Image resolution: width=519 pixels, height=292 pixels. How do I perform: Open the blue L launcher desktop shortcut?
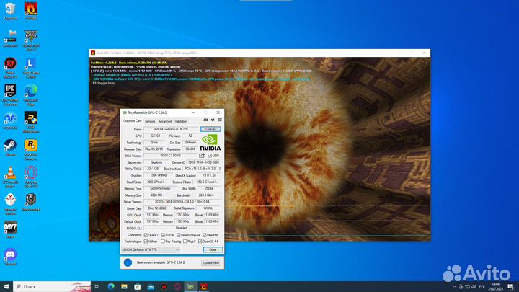click(x=30, y=67)
